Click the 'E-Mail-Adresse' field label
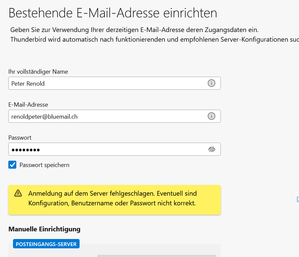Screen dimensions: 299x257 point(28,105)
